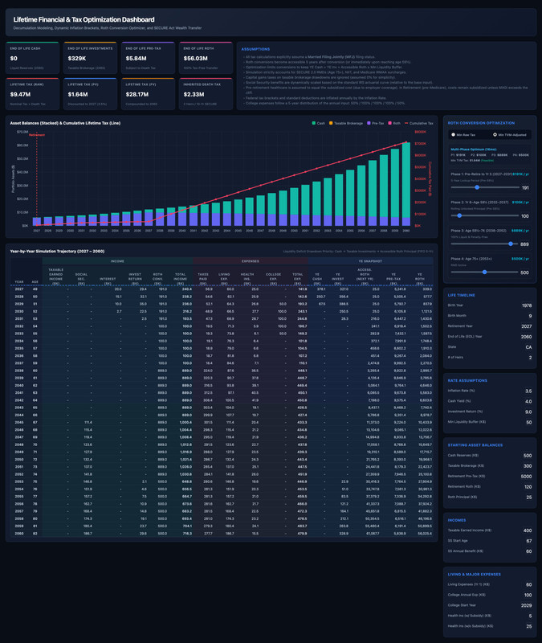Click the Lifetime Tax (FV) card
Screen dimensions: 542x643
pos(148,94)
